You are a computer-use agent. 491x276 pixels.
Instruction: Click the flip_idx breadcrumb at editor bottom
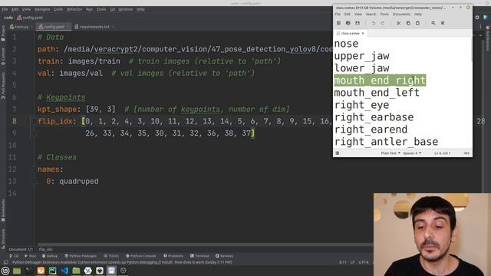[46, 249]
